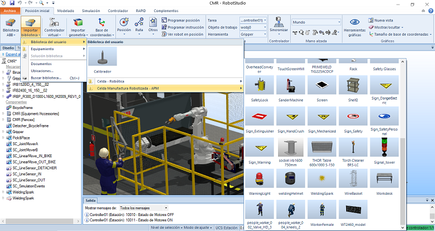Select the Salida output tab
The height and width of the screenshot is (231, 435).
click(x=91, y=200)
